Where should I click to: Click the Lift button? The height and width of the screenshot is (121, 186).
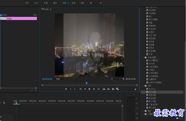104,89
